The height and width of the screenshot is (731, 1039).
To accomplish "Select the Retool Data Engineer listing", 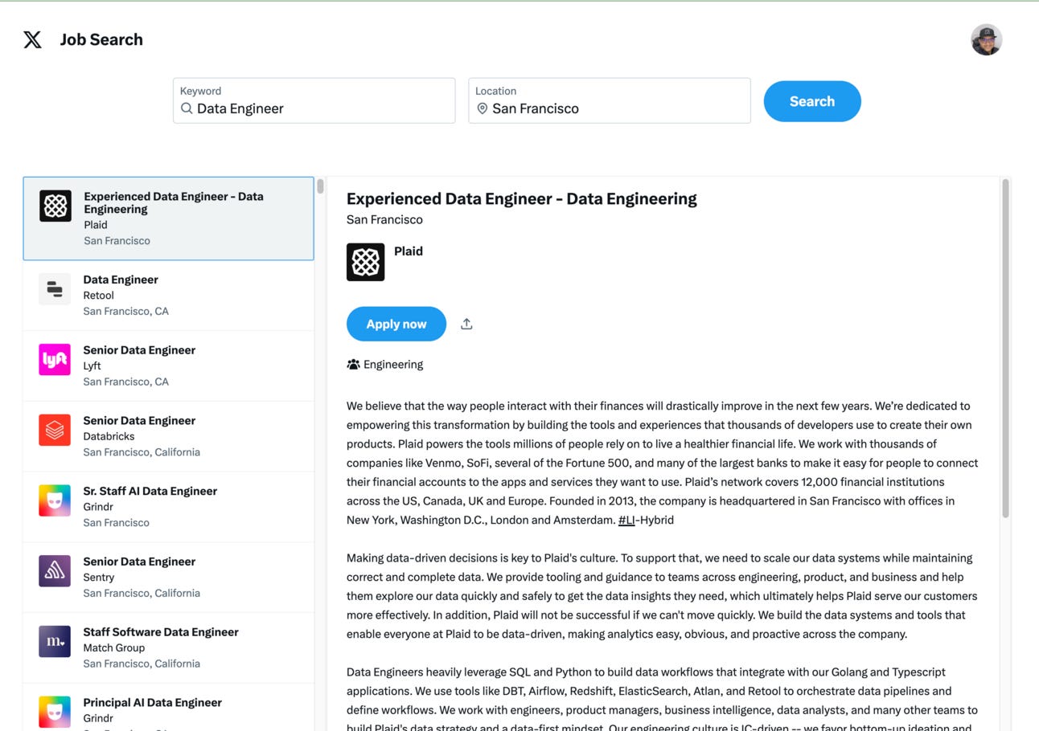I will click(168, 296).
